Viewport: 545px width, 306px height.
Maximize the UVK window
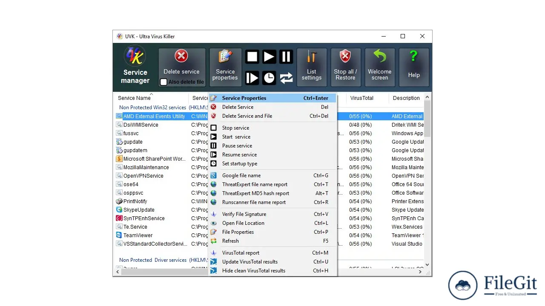pyautogui.click(x=403, y=37)
